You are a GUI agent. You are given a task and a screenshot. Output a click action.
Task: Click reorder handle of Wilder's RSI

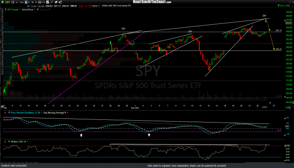click(9, 141)
